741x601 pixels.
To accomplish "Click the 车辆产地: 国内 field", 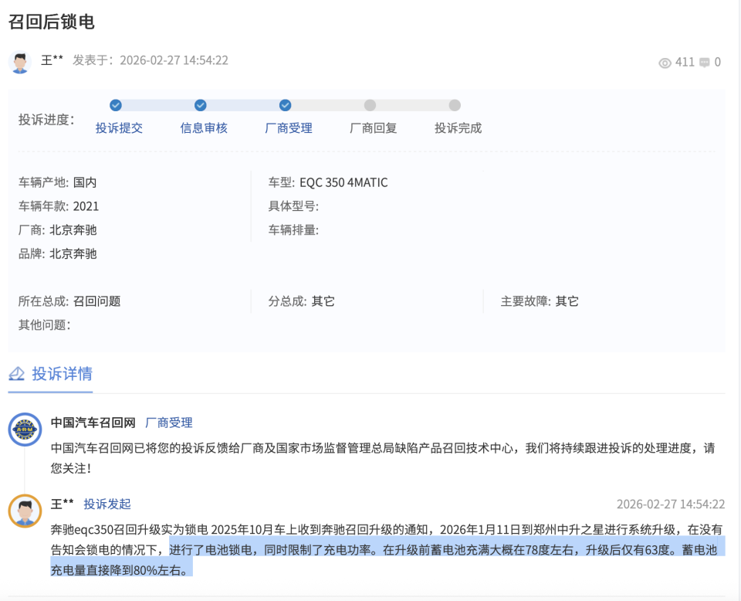I will point(58,182).
